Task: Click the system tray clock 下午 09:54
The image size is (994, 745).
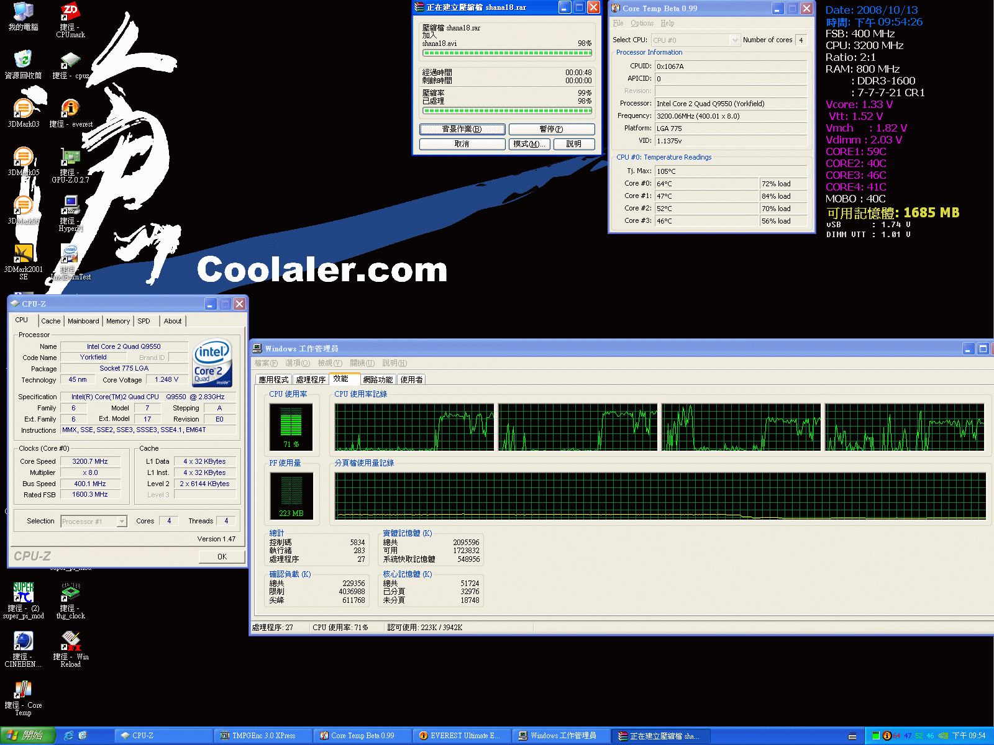Action: point(969,736)
